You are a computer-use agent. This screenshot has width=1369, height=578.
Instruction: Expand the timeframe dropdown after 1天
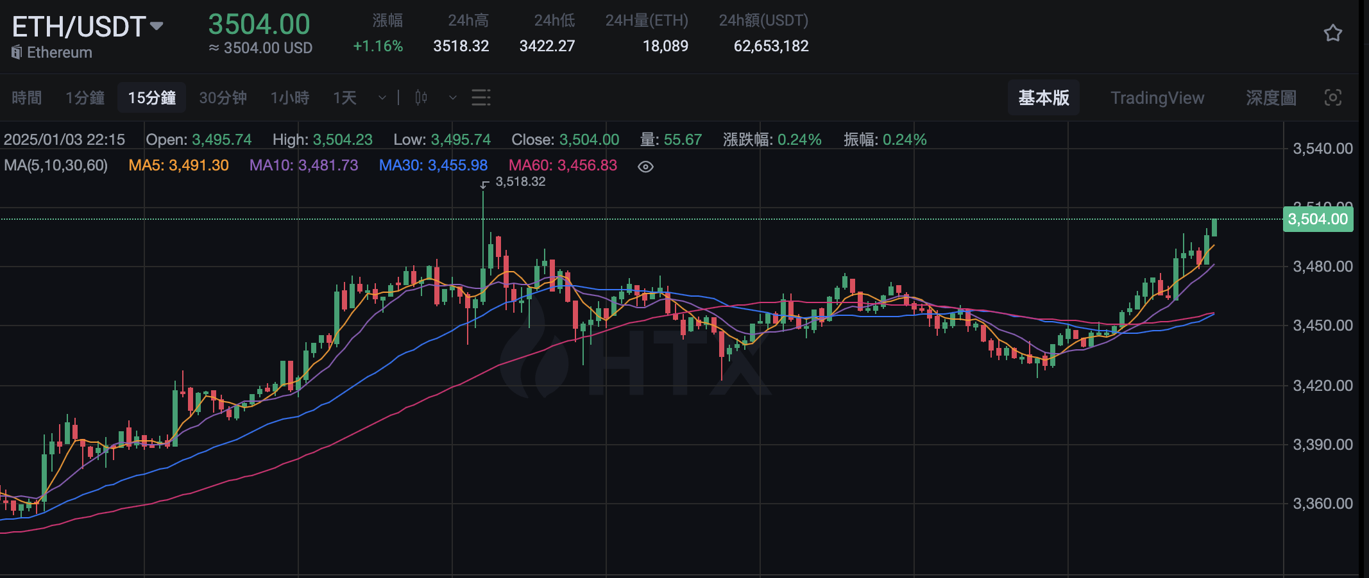(381, 97)
